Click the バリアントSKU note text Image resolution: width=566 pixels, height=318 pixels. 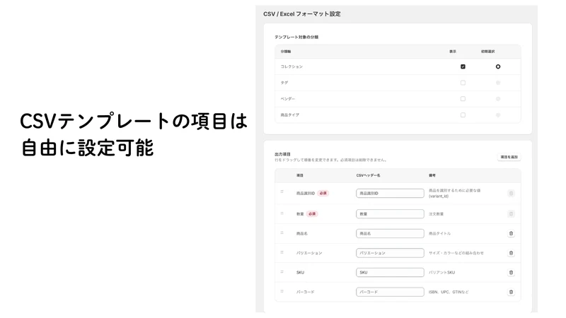[441, 273]
